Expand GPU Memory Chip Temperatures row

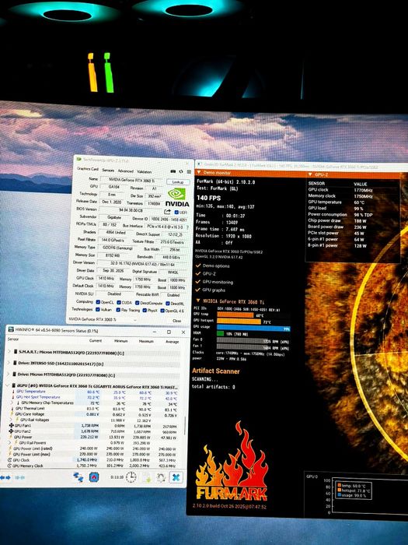[x=13, y=403]
